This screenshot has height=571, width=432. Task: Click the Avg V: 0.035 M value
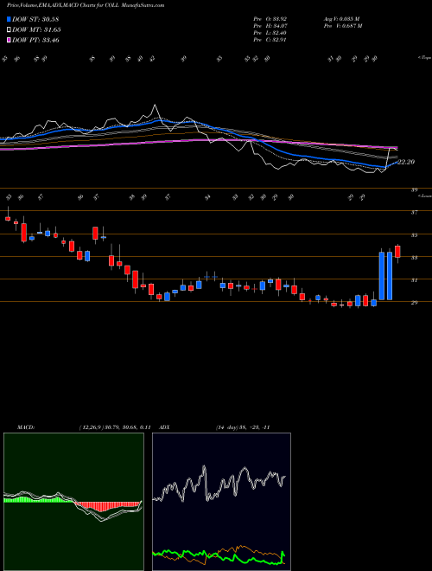tap(343, 18)
